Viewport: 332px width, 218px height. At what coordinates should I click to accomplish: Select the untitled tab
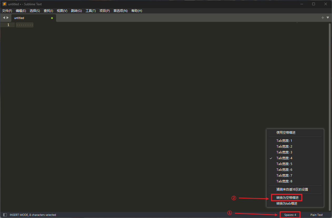(x=33, y=18)
